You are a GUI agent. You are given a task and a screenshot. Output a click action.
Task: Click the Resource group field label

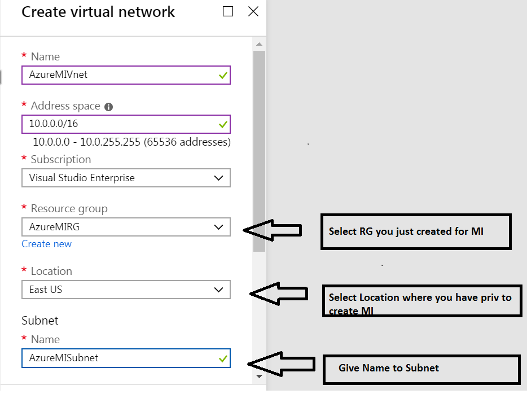[x=69, y=209]
